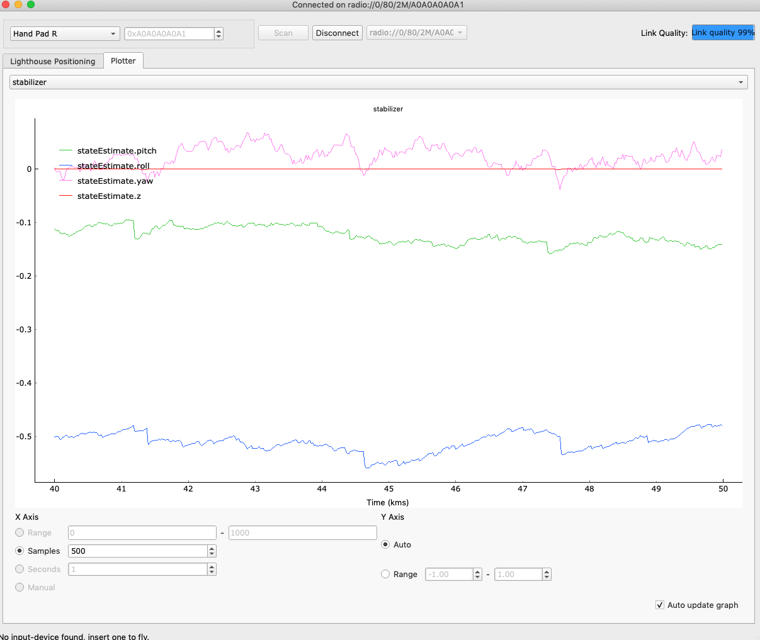Click the address field stepper arrows
The image size is (760, 640).
pos(218,34)
